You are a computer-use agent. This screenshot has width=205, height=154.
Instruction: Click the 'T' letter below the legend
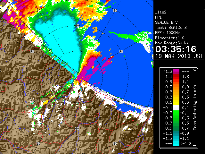click(195, 145)
